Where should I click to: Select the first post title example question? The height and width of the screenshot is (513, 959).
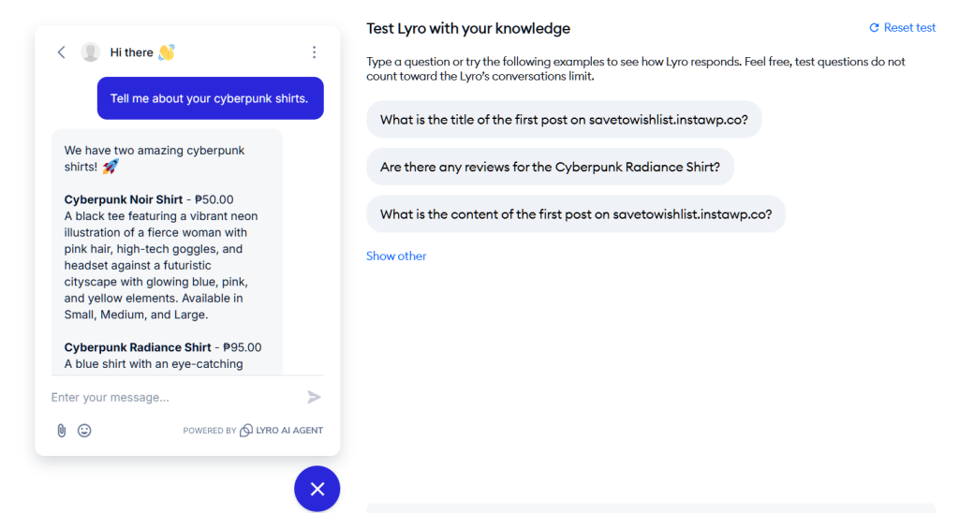click(x=564, y=120)
